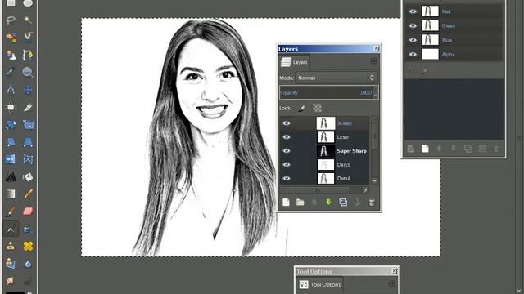Pick the Ink tool
The width and height of the screenshot is (524, 294).
[x=28, y=229]
